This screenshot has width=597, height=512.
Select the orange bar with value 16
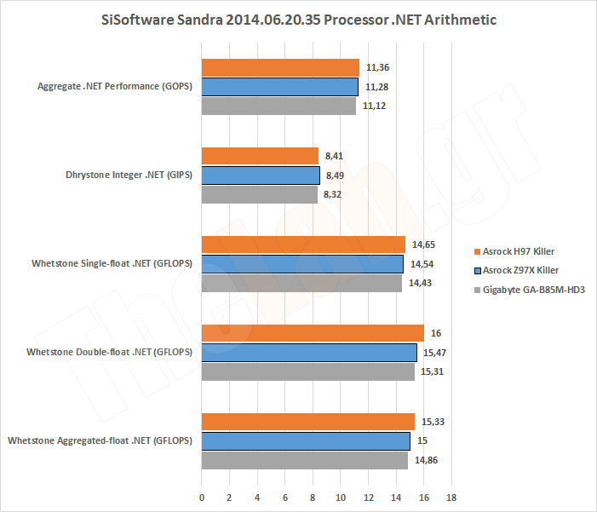313,333
